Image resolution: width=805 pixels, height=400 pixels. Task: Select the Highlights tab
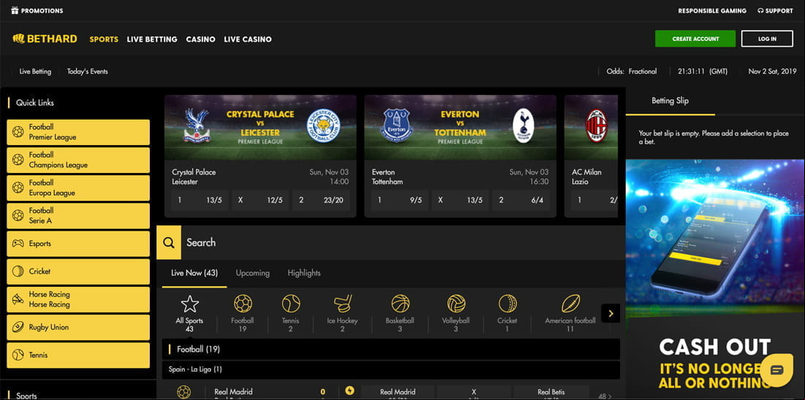click(304, 273)
